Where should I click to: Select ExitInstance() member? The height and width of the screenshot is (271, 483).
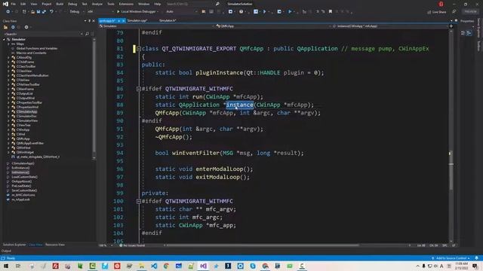20,168
